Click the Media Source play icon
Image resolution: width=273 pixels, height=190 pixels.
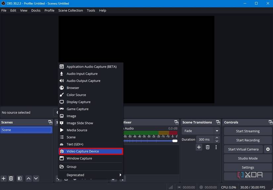click(x=62, y=130)
